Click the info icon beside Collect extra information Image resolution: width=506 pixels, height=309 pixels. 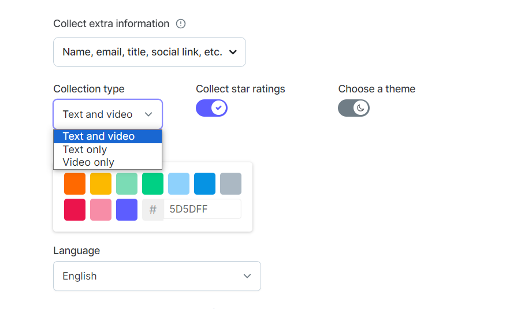(181, 24)
